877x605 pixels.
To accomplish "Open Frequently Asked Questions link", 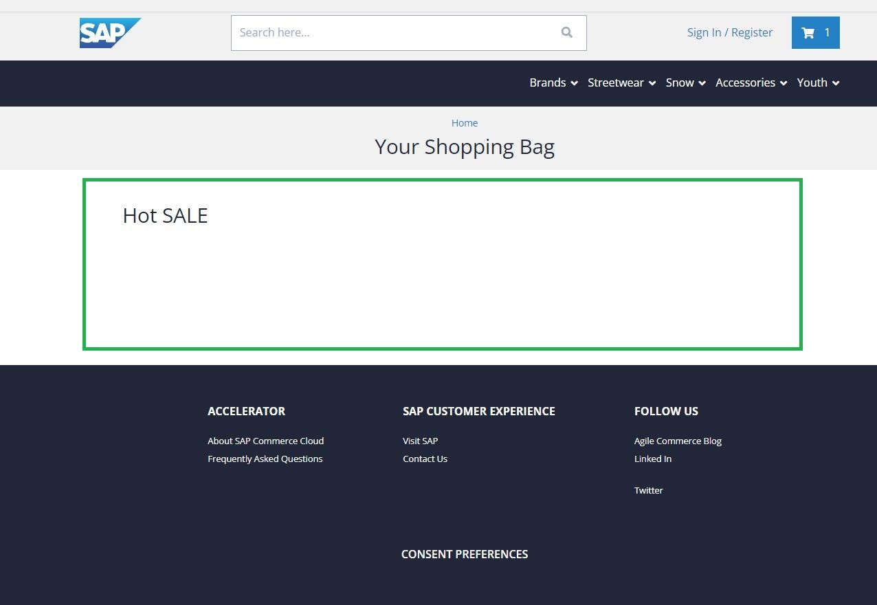I will pos(265,459).
